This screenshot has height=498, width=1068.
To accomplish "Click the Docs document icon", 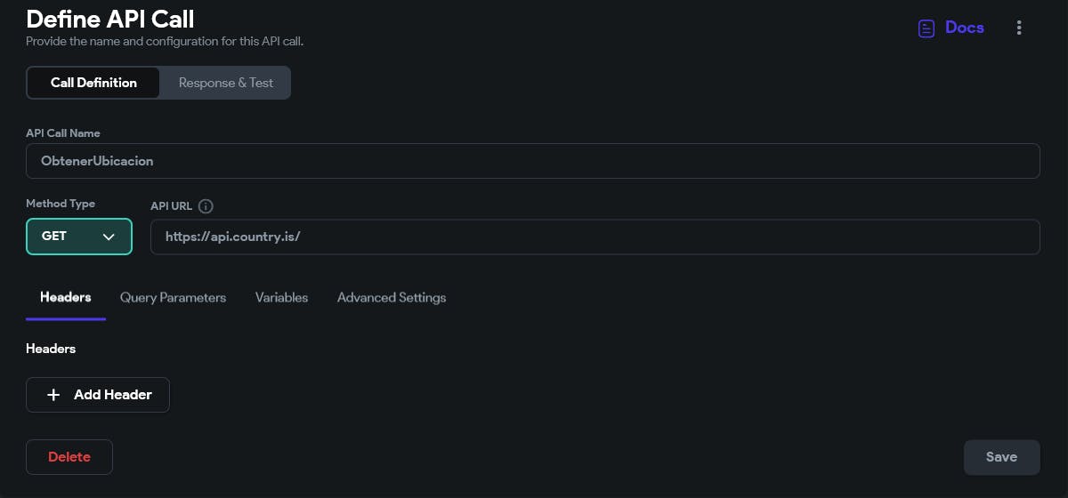I will point(926,28).
